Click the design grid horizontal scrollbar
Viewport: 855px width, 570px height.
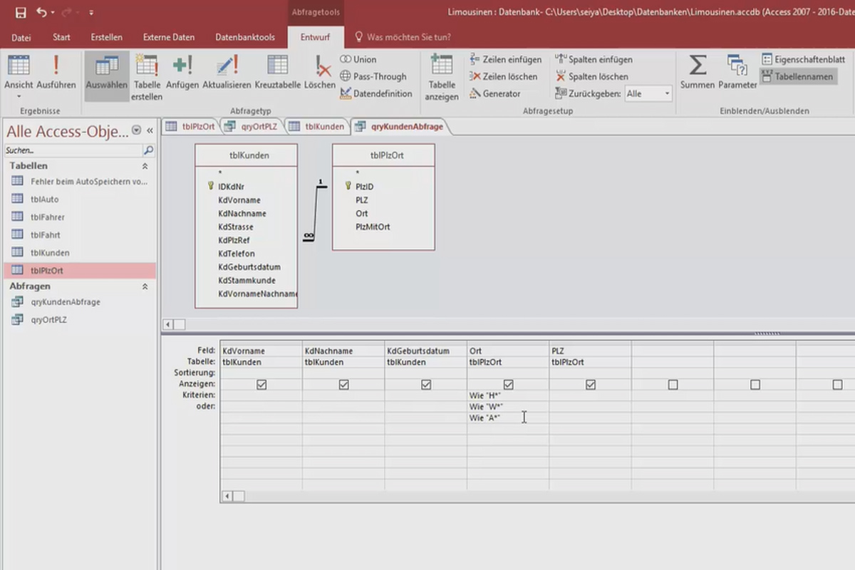(499, 496)
